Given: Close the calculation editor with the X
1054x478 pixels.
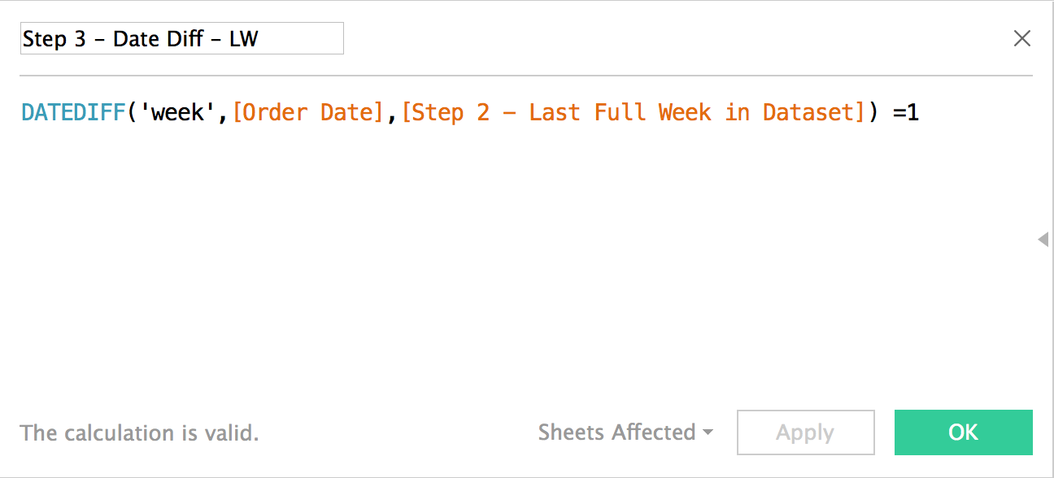Looking at the screenshot, I should pos(1022,38).
